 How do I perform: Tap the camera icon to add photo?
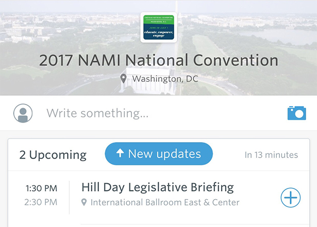pyautogui.click(x=296, y=113)
